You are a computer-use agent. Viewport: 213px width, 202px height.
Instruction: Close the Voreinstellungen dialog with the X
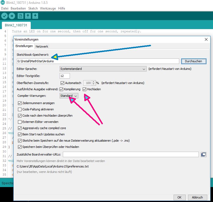206,39
